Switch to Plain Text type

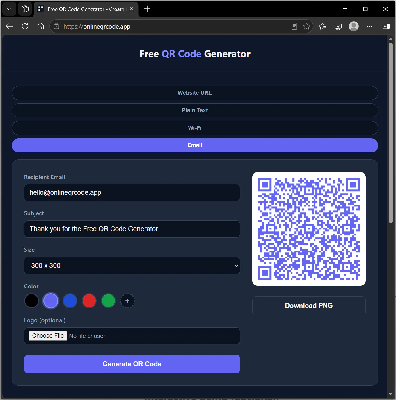(x=195, y=110)
